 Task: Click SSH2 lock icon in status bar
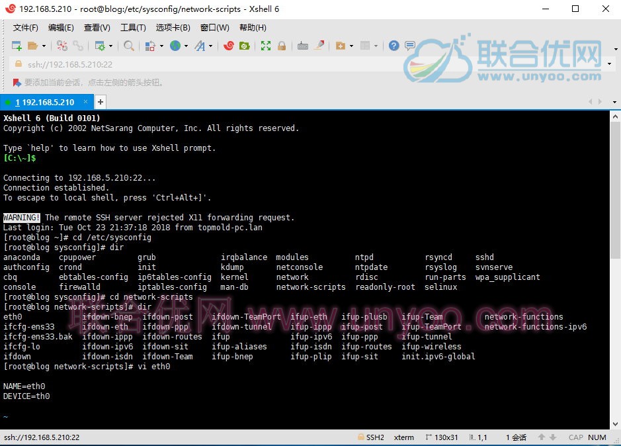coord(361,437)
